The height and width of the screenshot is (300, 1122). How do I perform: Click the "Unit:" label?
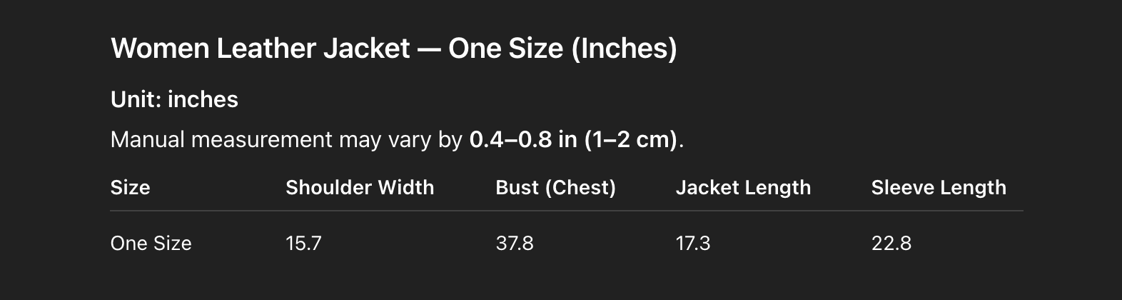[134, 99]
